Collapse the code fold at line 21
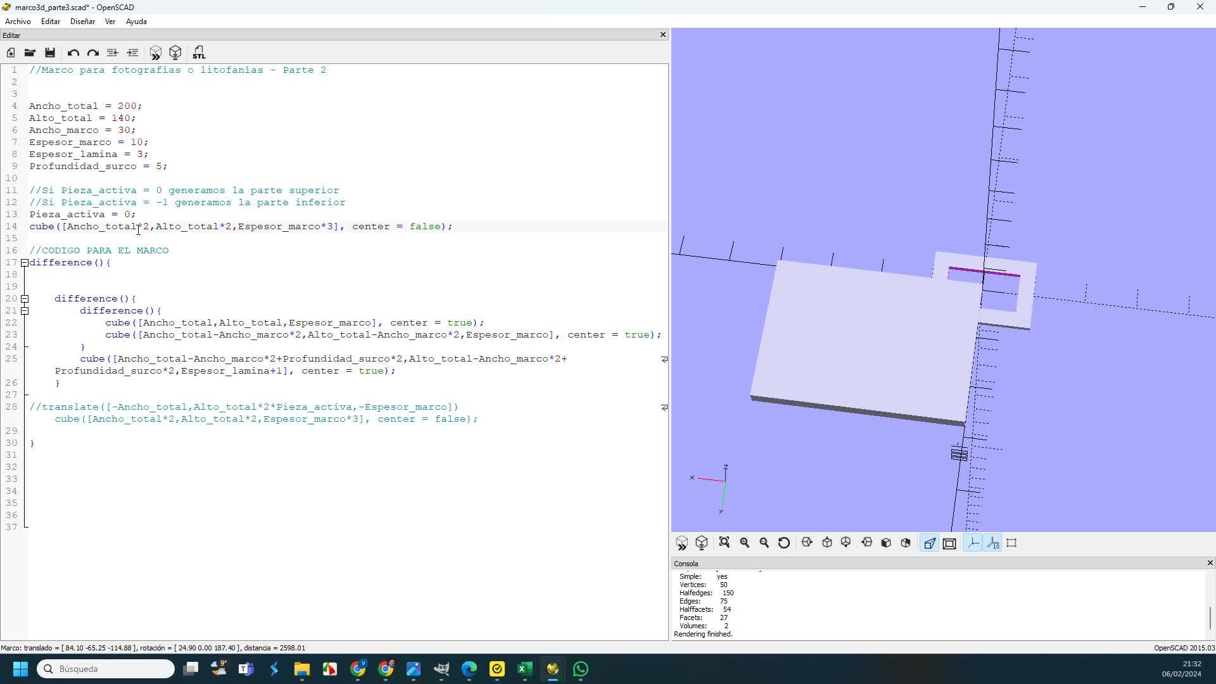This screenshot has height=684, width=1216. pyautogui.click(x=25, y=310)
